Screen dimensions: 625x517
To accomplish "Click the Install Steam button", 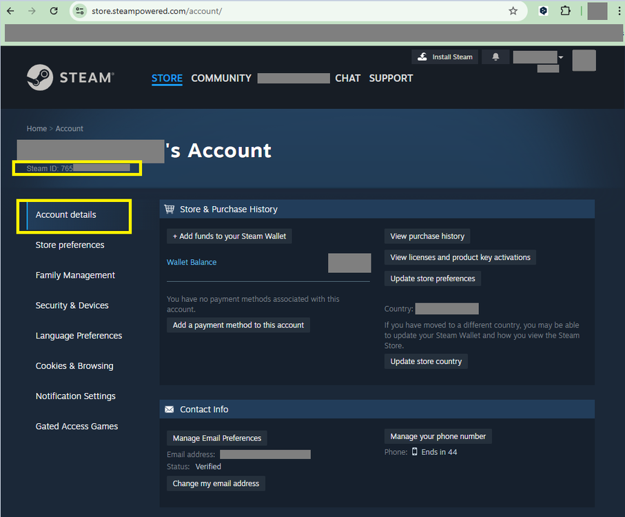I will 445,57.
